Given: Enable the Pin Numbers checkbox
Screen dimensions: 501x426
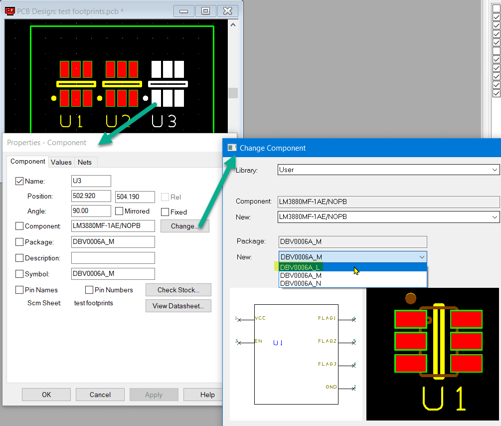Looking at the screenshot, I should [89, 290].
